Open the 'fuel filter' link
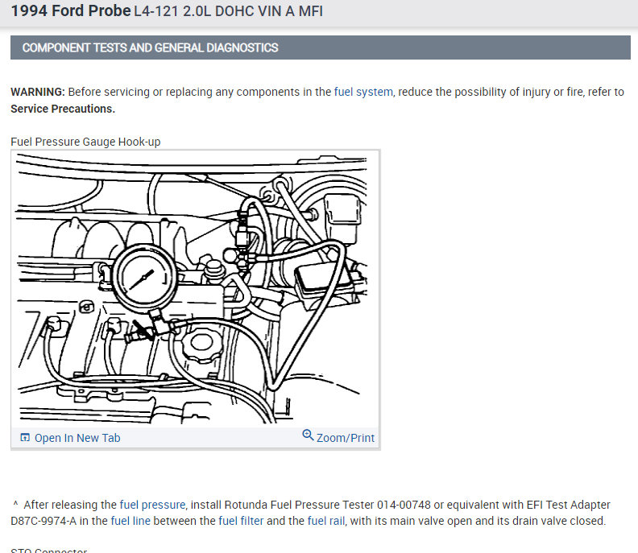The height and width of the screenshot is (553, 638). click(x=241, y=521)
